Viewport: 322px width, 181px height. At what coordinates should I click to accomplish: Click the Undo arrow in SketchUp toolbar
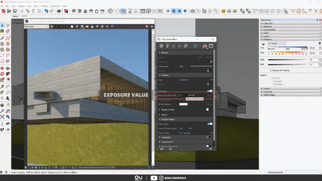(x=46, y=11)
